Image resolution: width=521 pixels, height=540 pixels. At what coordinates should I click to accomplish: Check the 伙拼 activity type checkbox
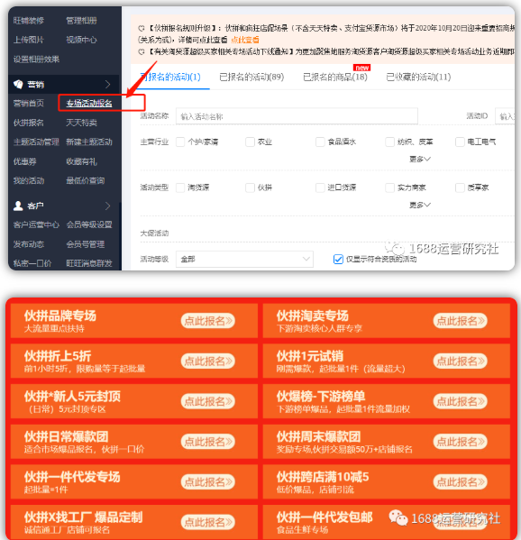(250, 188)
